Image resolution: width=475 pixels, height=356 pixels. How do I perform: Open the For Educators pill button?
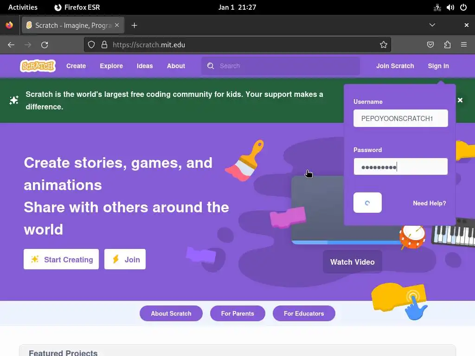pyautogui.click(x=304, y=313)
